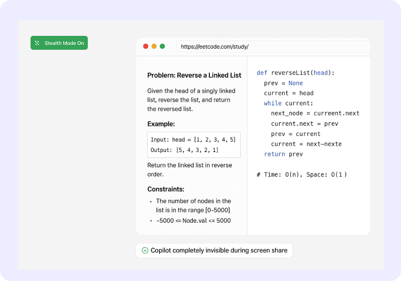Viewport: 401px width, 281px height.
Task: Click the node range [0-5000] constraint bullet
Action: click(193, 205)
